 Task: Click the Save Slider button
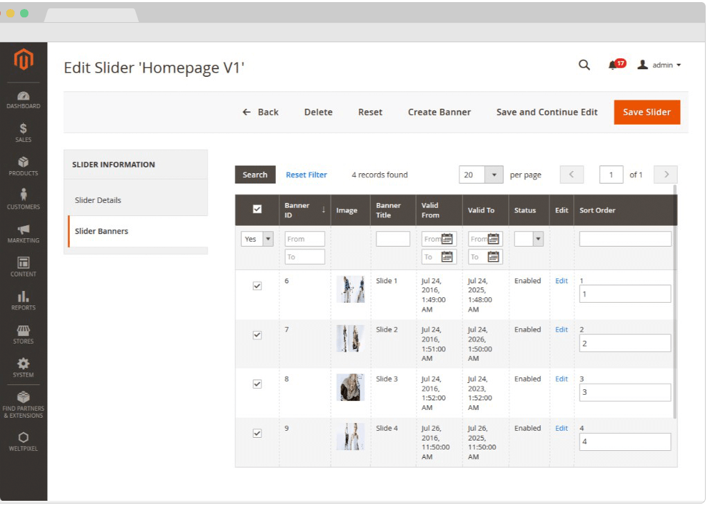click(646, 112)
